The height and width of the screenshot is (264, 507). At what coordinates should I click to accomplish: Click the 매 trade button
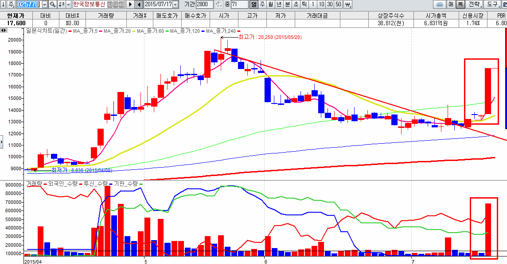point(451,4)
